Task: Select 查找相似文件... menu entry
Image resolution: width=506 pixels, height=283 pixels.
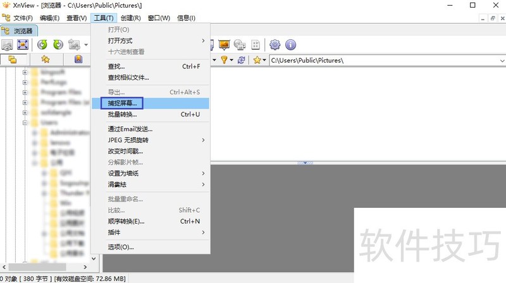Action: 151,78
